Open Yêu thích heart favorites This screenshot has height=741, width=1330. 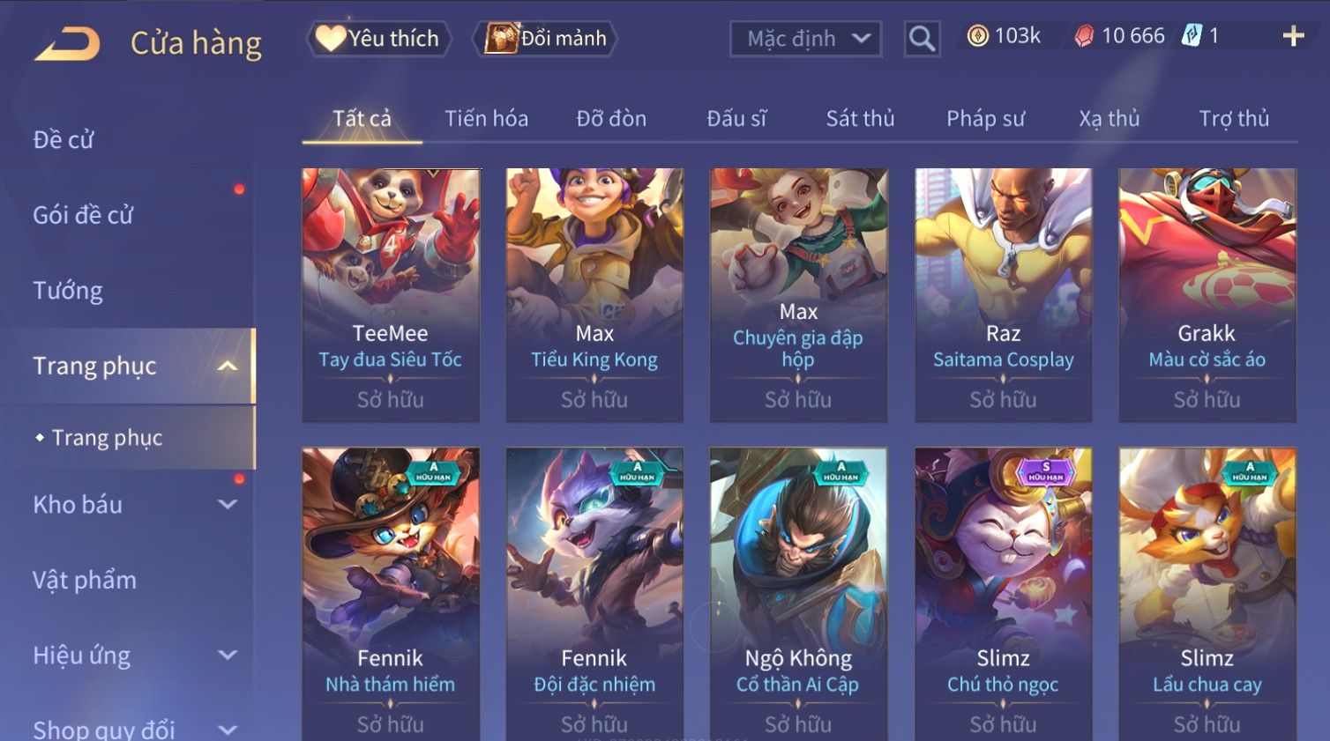pos(379,39)
